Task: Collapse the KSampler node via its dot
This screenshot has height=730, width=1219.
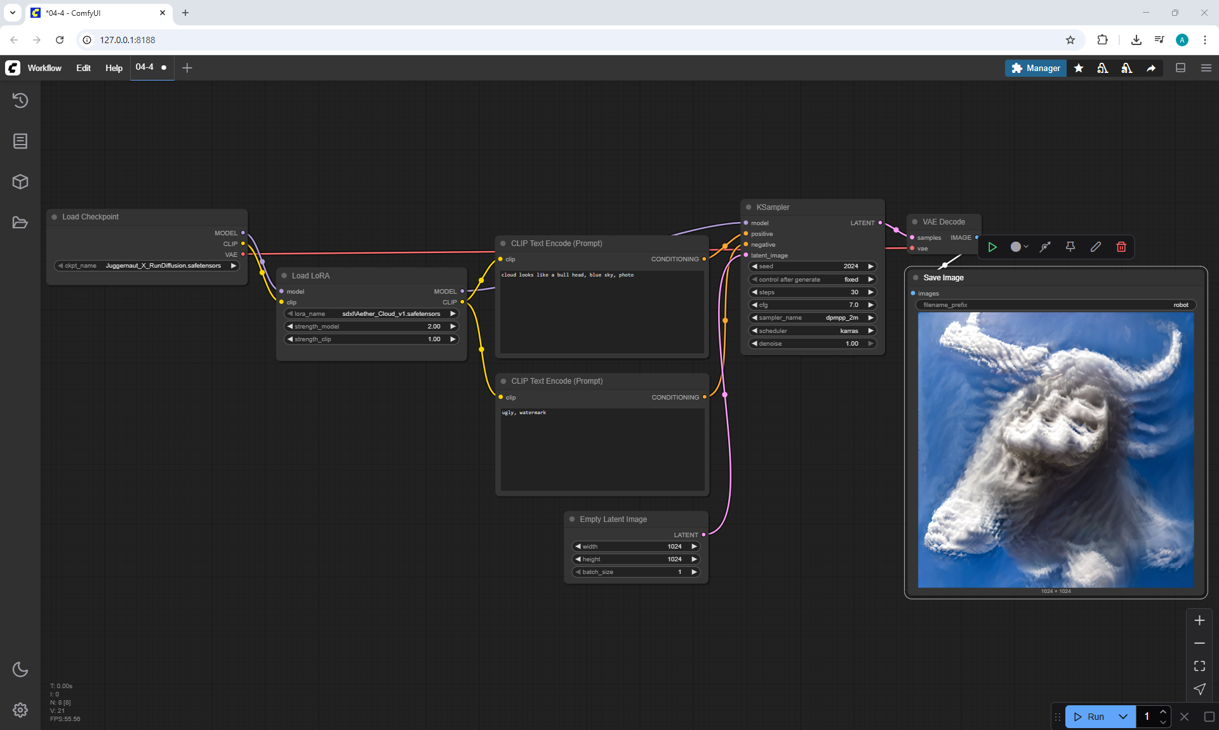Action: click(749, 207)
